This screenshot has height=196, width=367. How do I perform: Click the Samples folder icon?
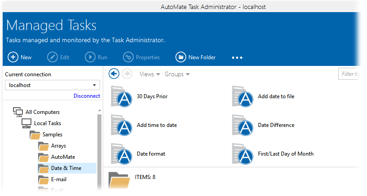click(x=35, y=135)
